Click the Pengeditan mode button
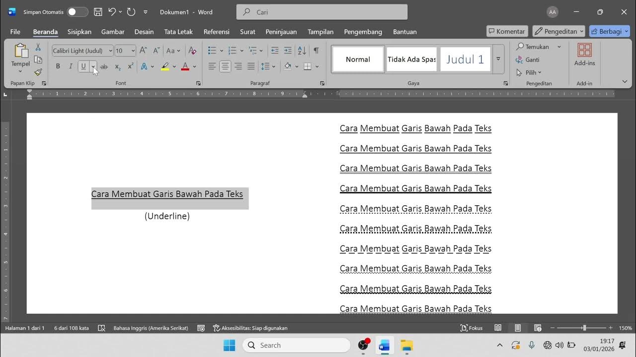636x357 pixels. click(559, 31)
